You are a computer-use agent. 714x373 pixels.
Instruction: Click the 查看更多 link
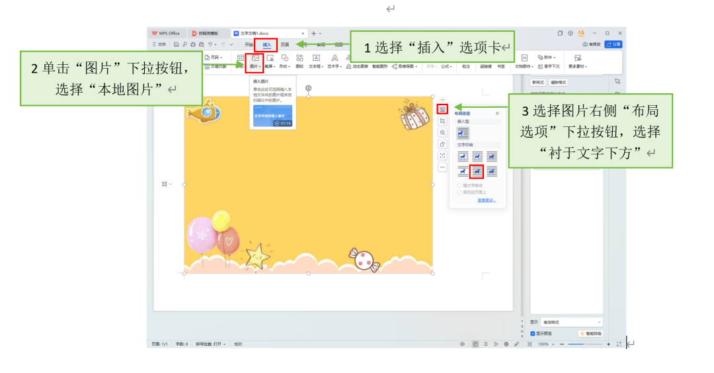[x=487, y=200]
